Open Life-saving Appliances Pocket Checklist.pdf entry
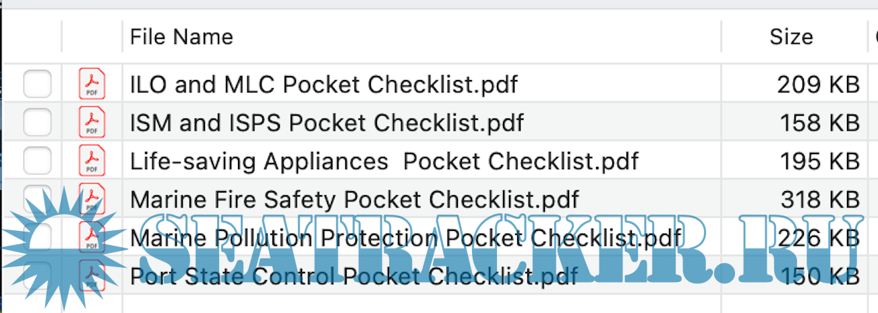Screen dimensions: 878x313 click(384, 162)
